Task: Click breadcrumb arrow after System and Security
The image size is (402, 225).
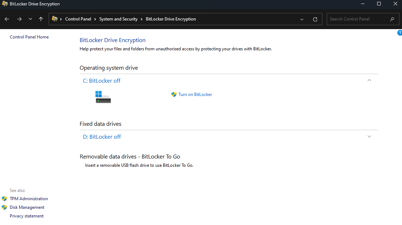Action: (x=142, y=19)
